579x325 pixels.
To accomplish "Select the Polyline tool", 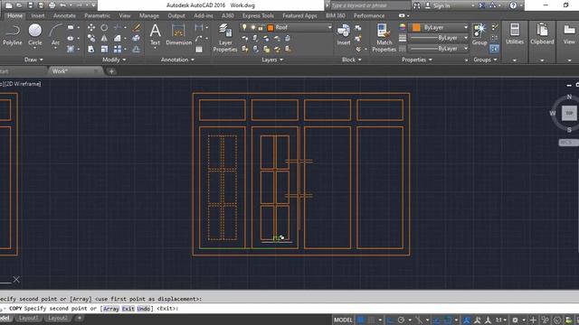I will [12, 35].
